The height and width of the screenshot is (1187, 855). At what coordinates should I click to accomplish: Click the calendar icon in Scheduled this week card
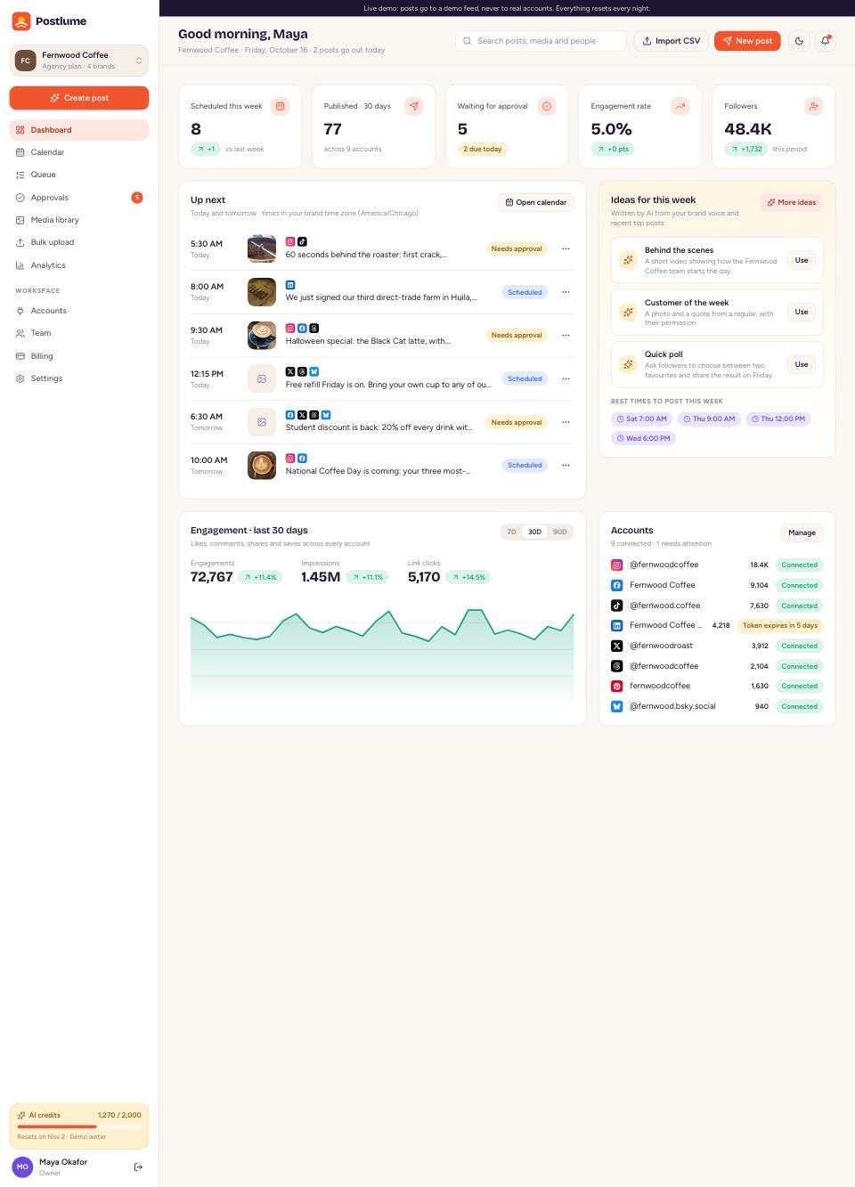(281, 106)
